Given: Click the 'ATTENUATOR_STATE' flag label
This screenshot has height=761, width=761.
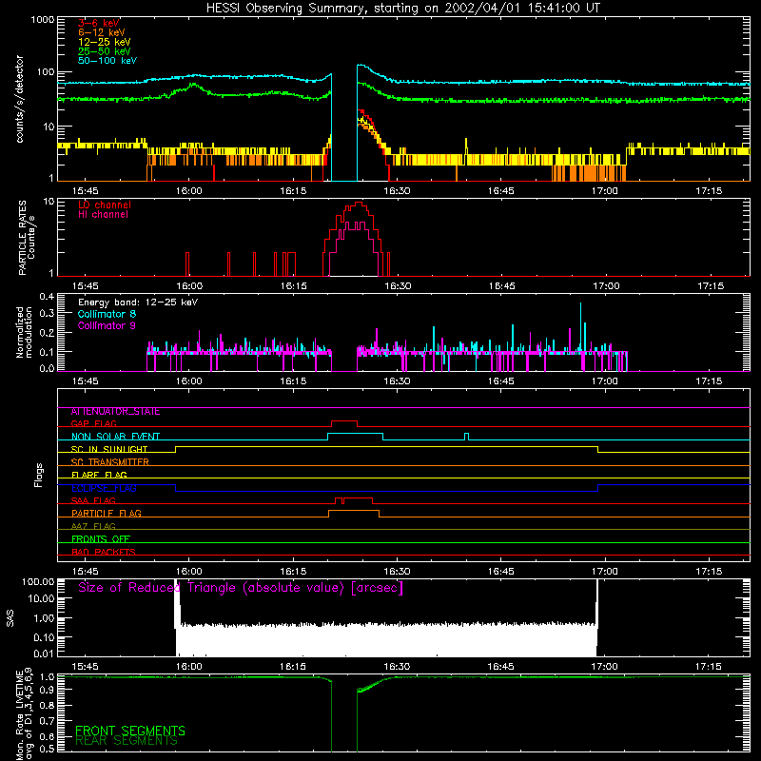Looking at the screenshot, I should click(115, 412).
